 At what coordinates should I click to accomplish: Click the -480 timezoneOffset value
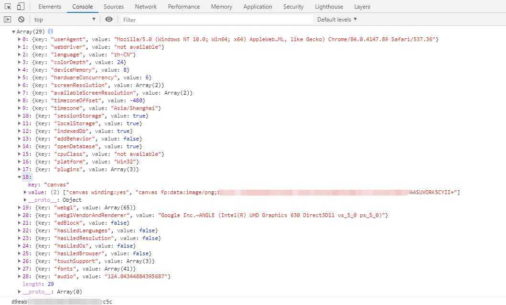click(x=136, y=100)
